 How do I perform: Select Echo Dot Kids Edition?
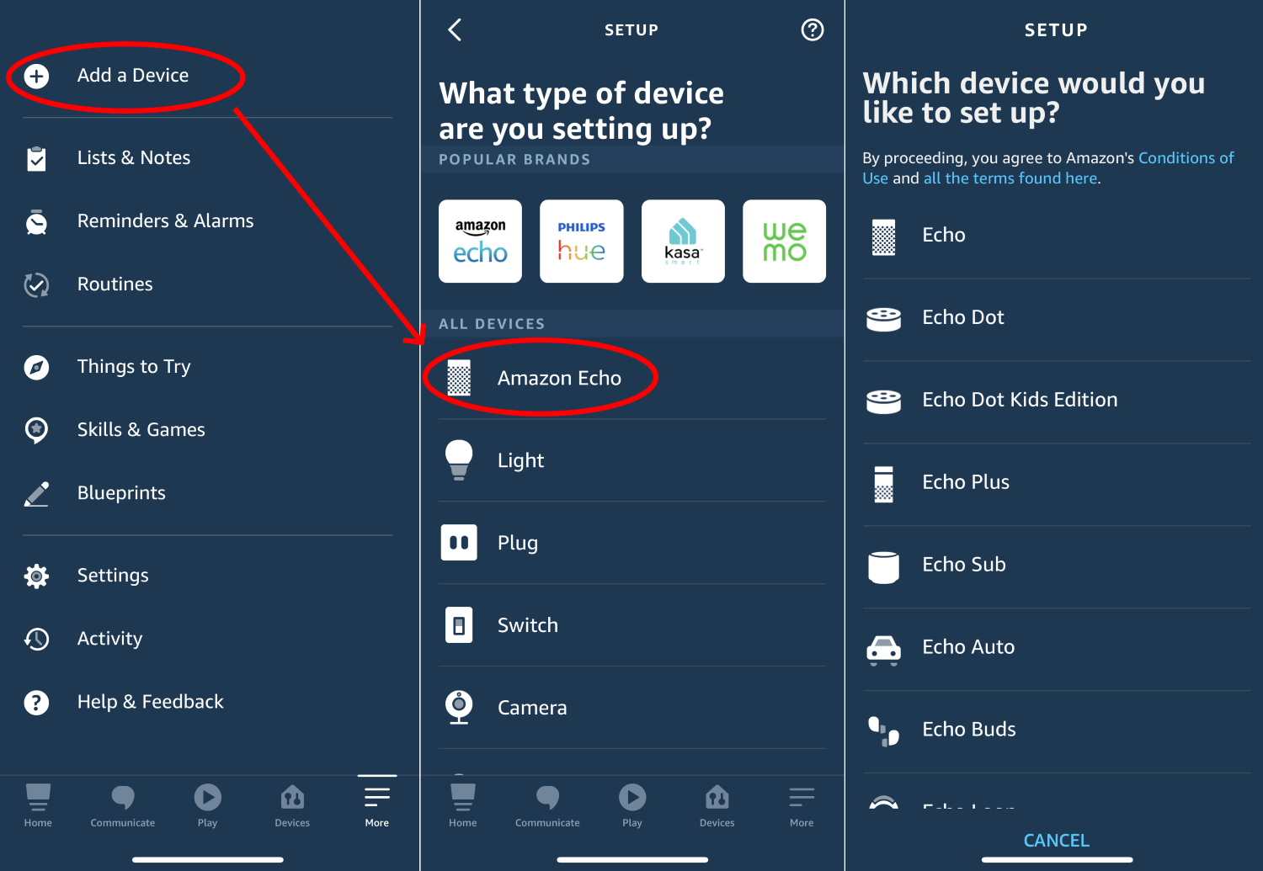1019,400
